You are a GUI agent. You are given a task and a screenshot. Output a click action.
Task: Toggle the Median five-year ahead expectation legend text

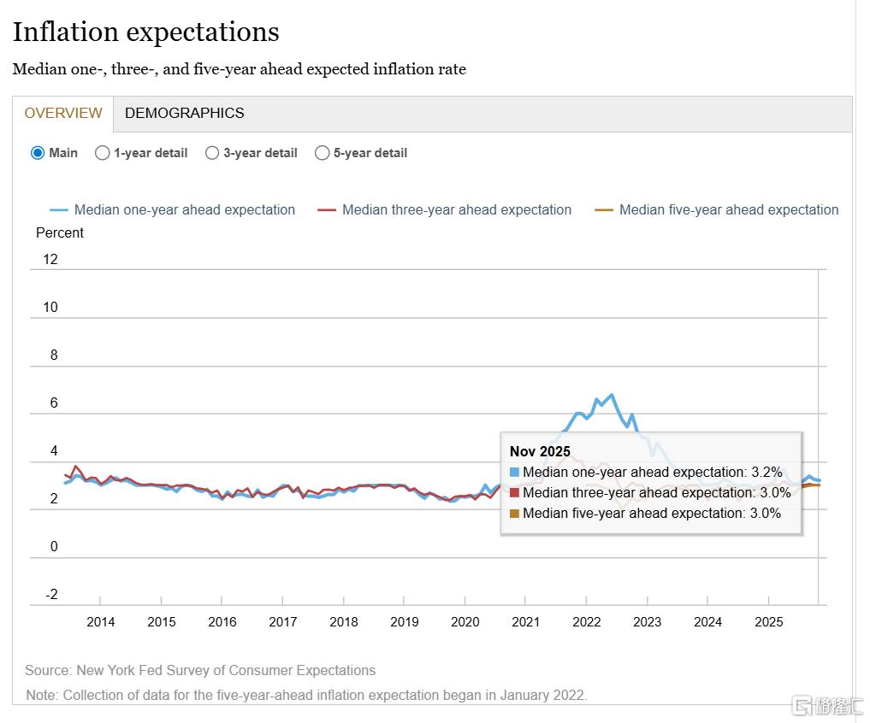(x=729, y=210)
